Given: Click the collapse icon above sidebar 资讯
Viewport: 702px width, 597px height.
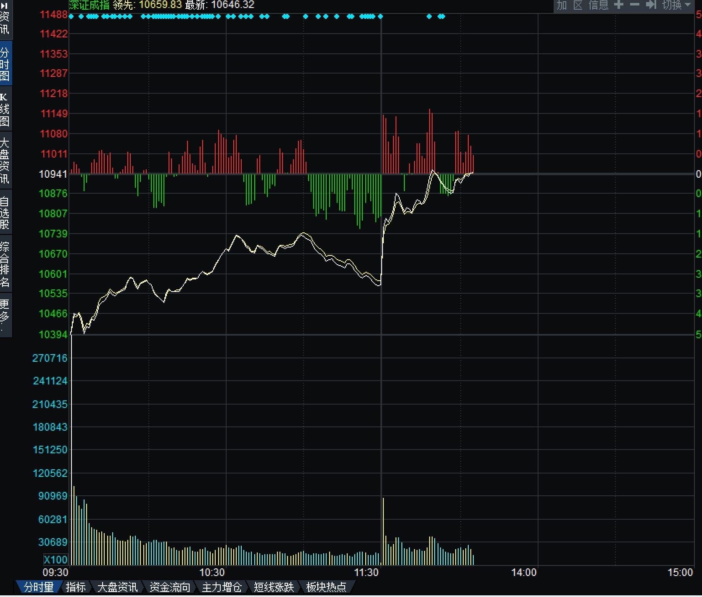Looking at the screenshot, I should tap(4, 5).
